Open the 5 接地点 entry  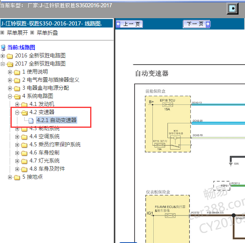pos(32,177)
